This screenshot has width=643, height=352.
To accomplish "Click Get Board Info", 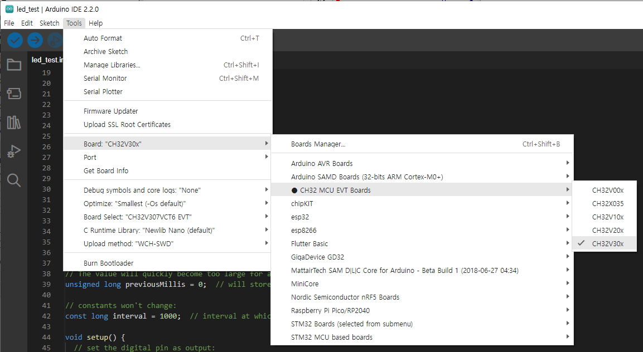I will (168, 171).
